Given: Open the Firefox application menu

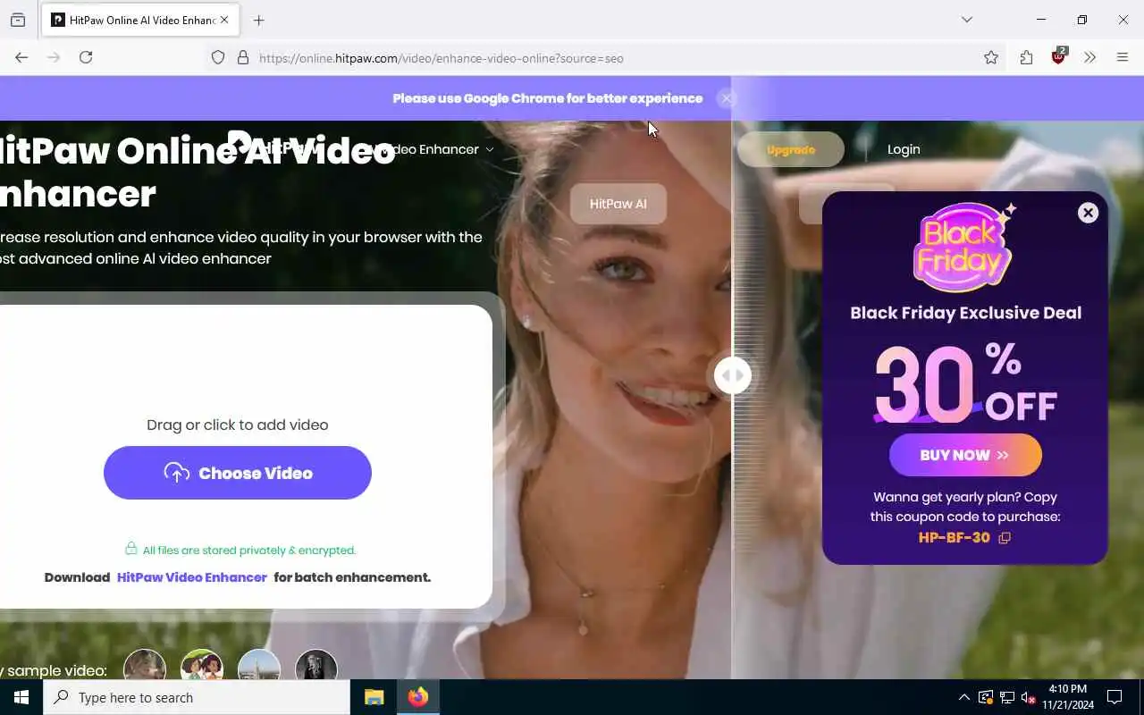Looking at the screenshot, I should coord(1123,57).
